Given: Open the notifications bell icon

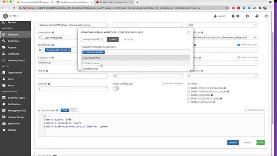Looking at the screenshot, I should [233, 16].
